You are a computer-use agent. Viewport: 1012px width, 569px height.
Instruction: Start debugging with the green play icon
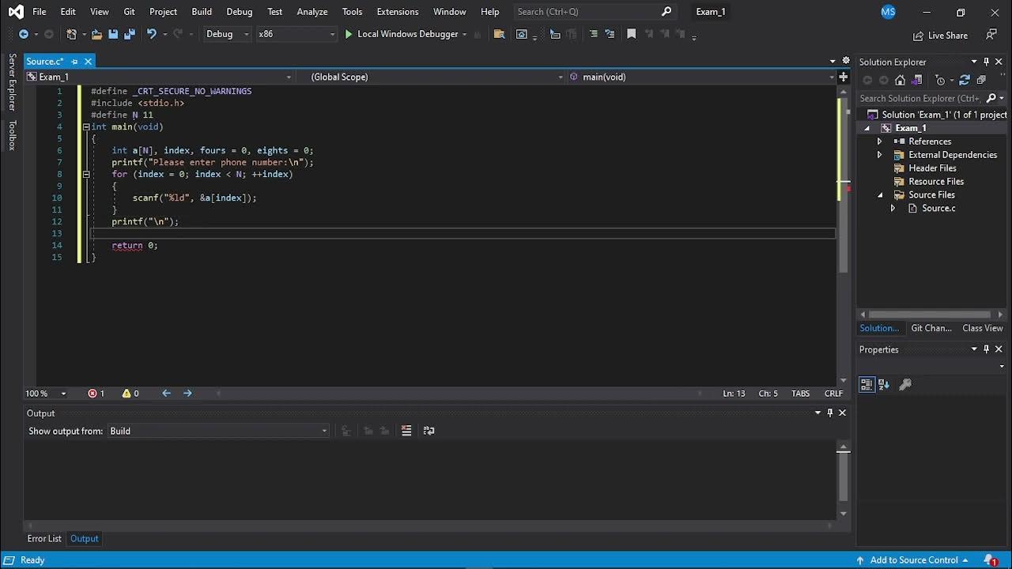click(x=348, y=34)
